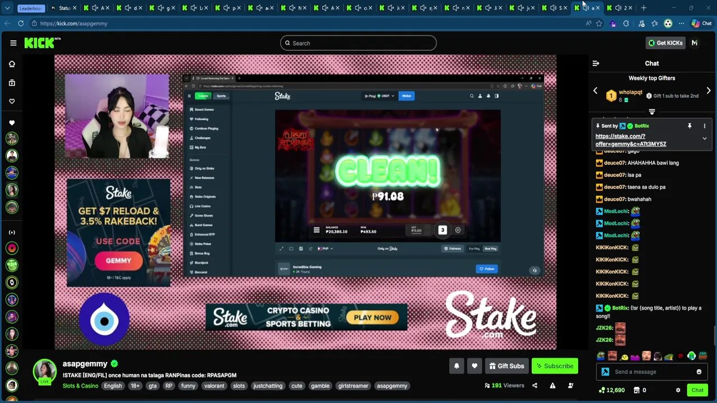Viewport: 717px width, 403px height.
Task: Collapse the Weekly top Gifters leaderboard
Action: tap(651, 112)
